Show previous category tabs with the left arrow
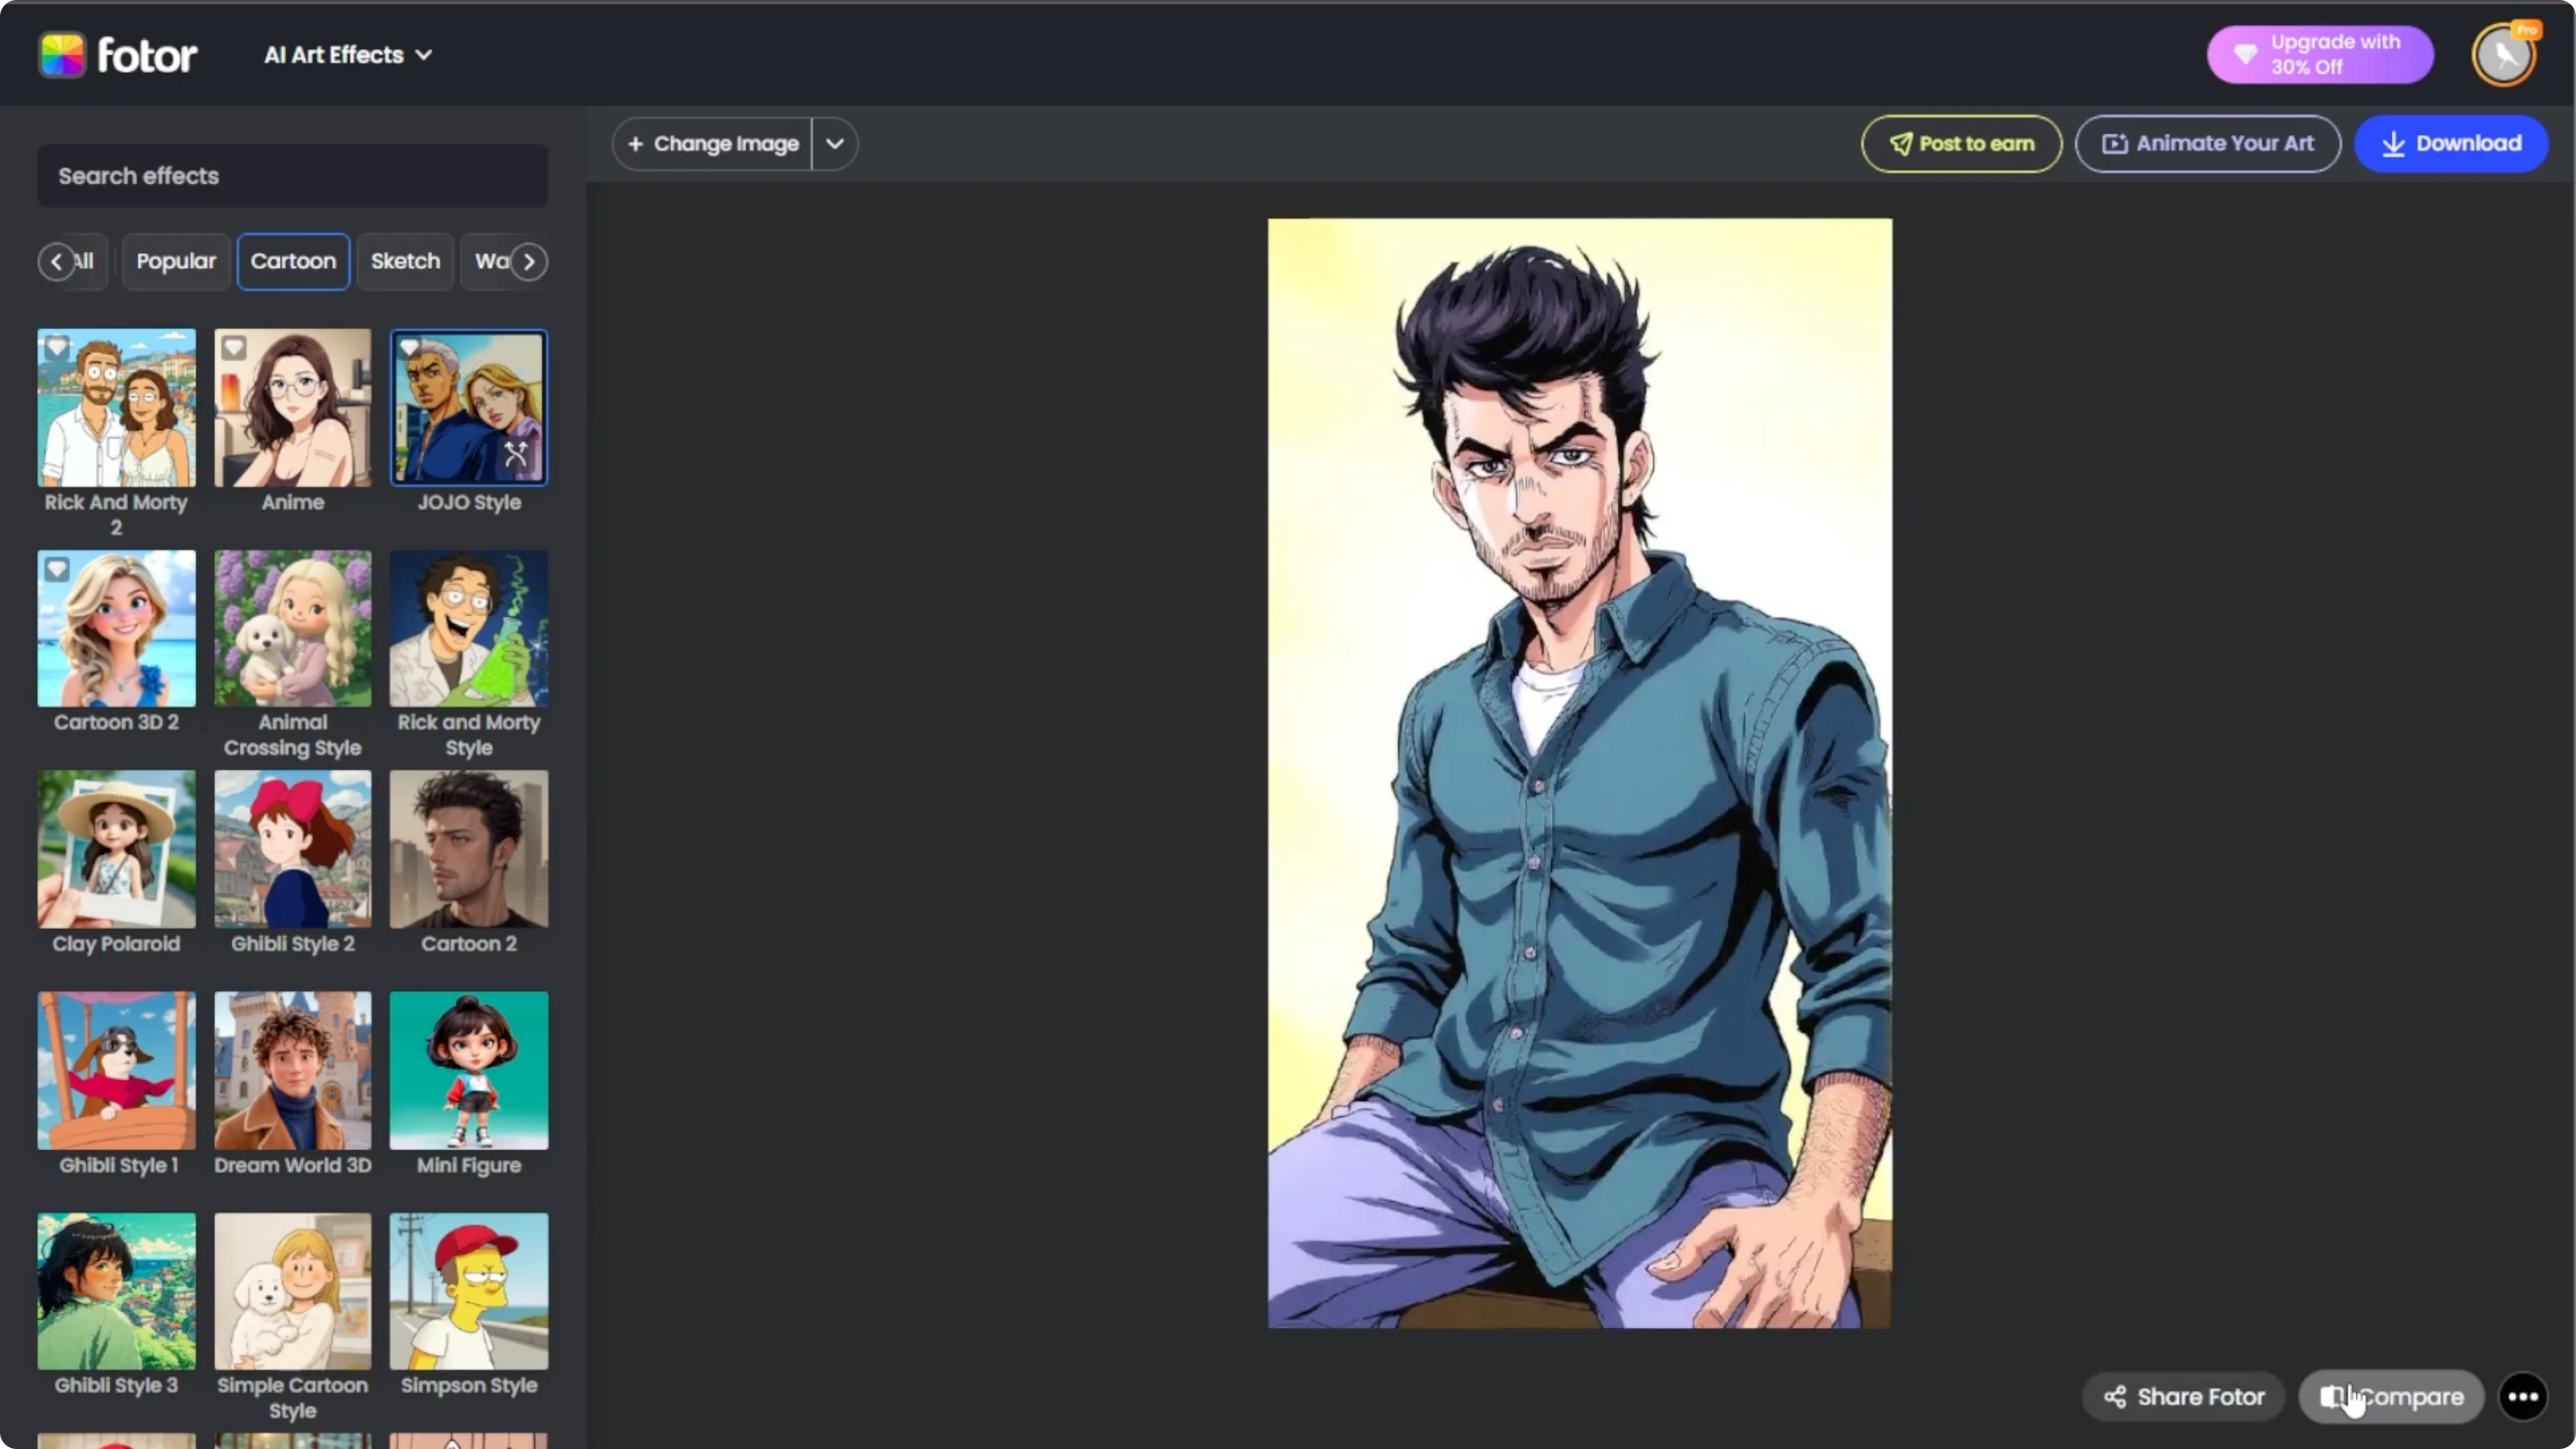Screen dimensions: 2576x1449 [56, 262]
